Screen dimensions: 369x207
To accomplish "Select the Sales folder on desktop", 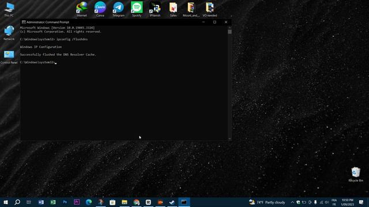I will (173, 9).
